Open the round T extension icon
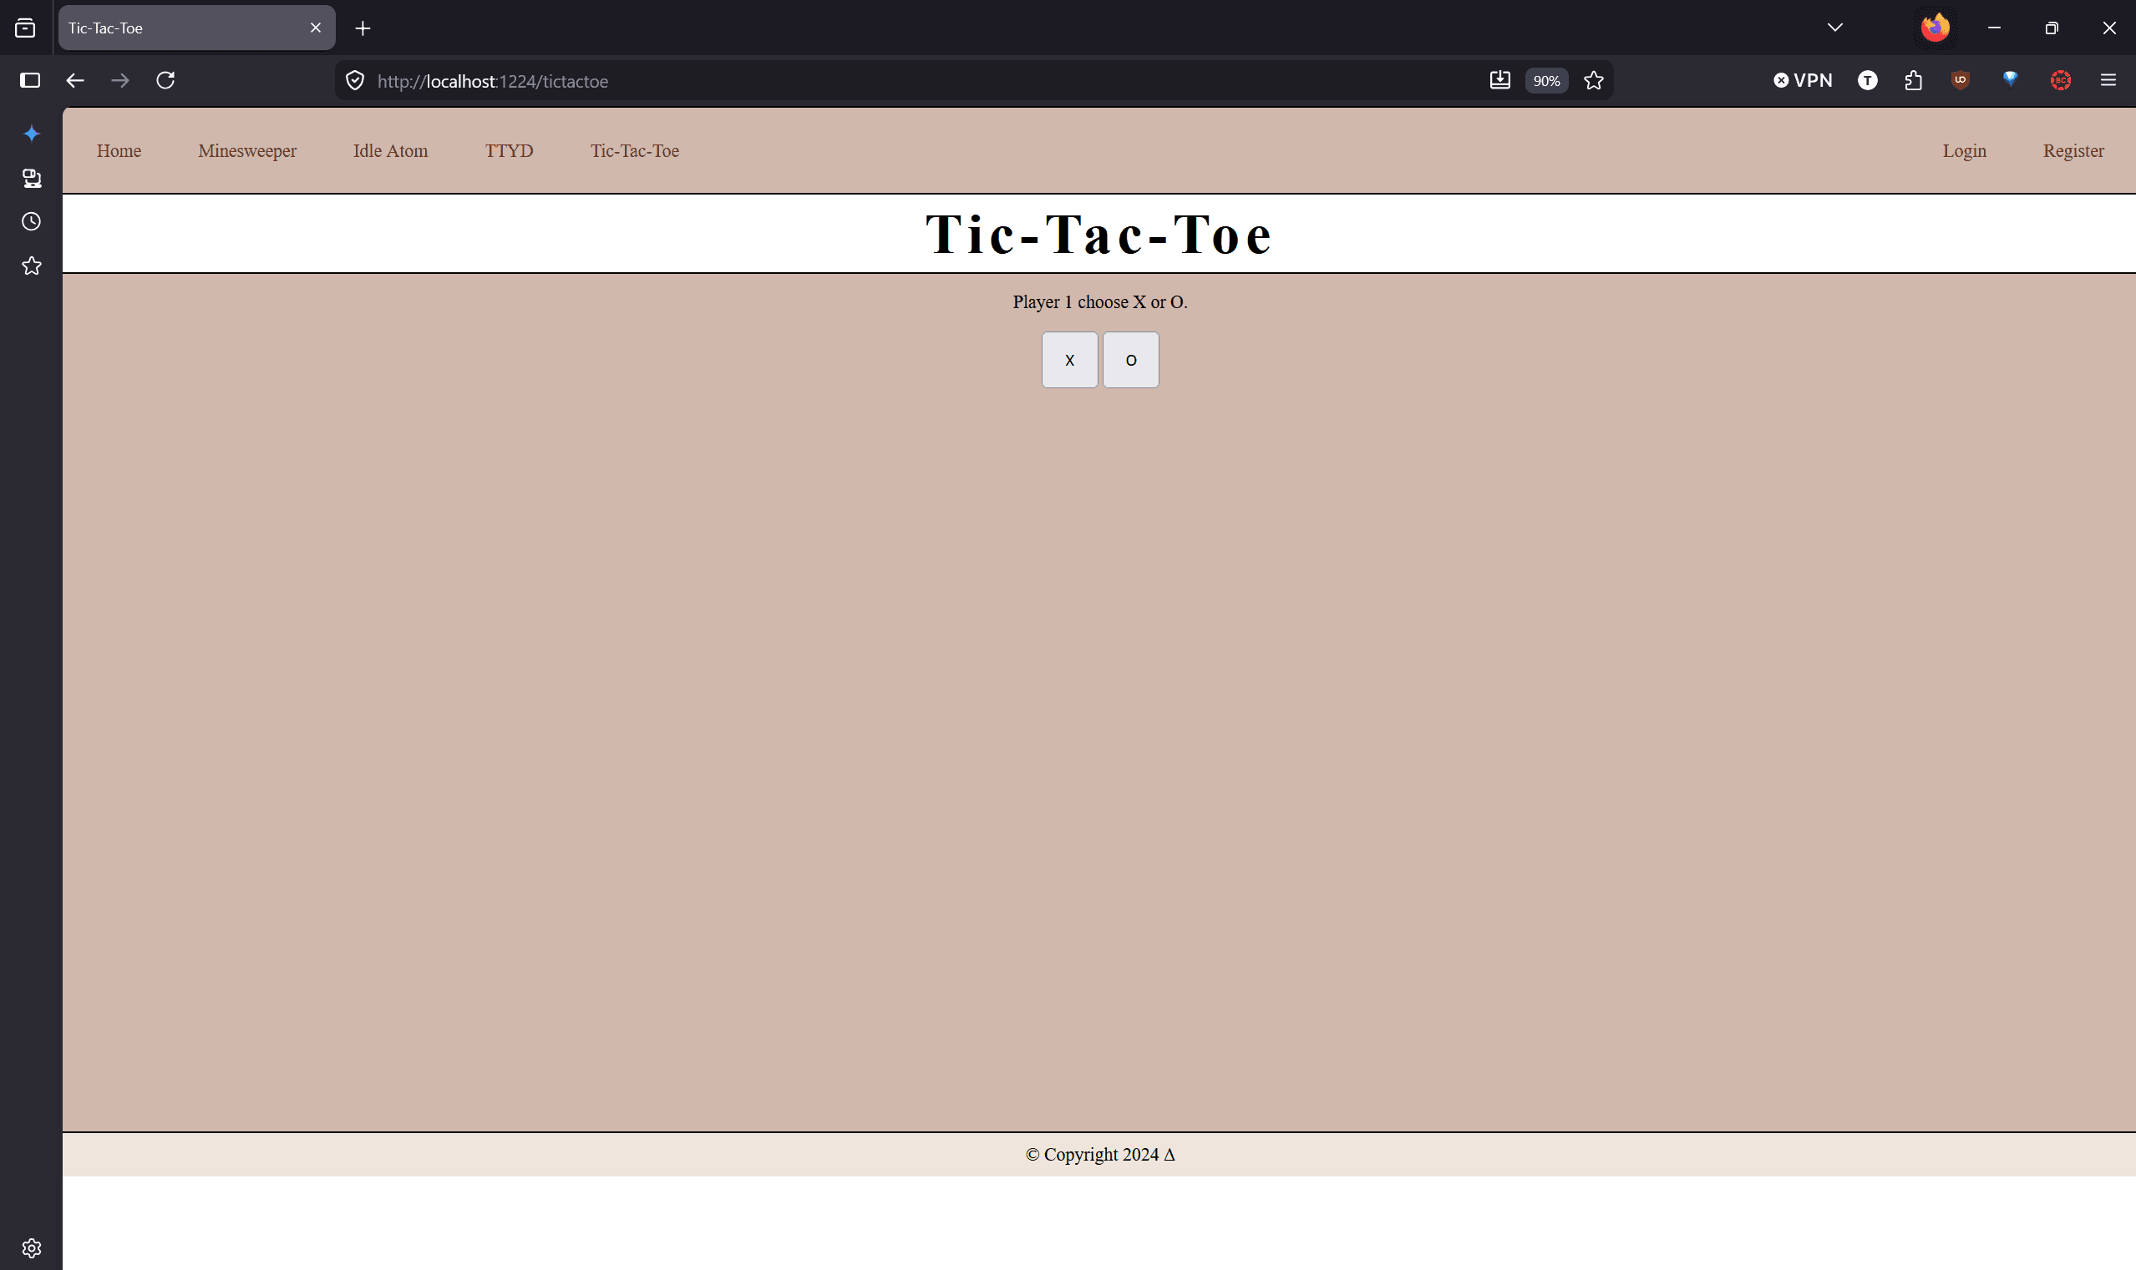The image size is (2136, 1270). 1867,80
